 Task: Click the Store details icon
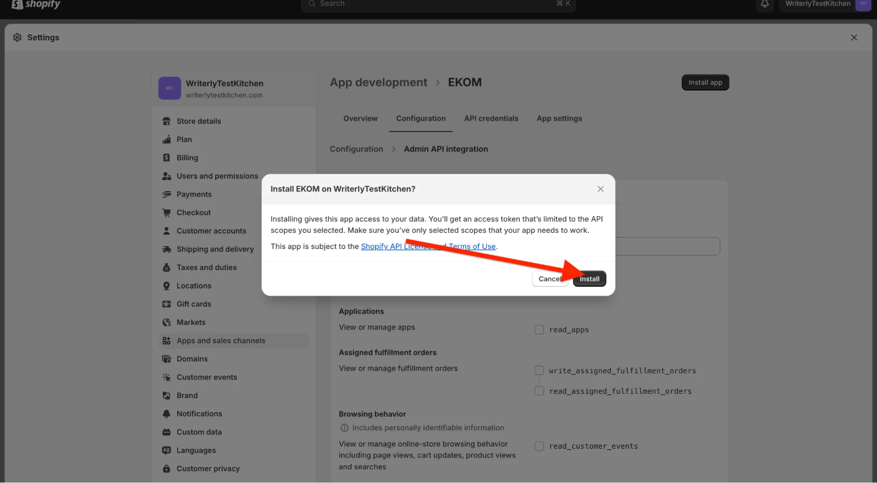coord(166,121)
